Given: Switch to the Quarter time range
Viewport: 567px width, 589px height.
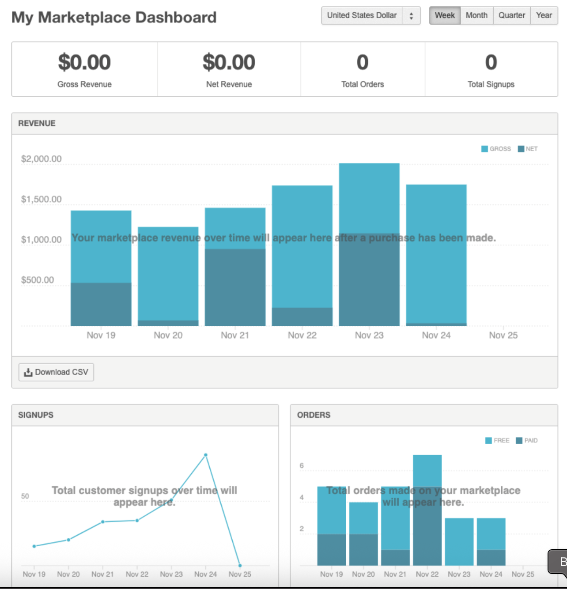Looking at the screenshot, I should point(511,15).
